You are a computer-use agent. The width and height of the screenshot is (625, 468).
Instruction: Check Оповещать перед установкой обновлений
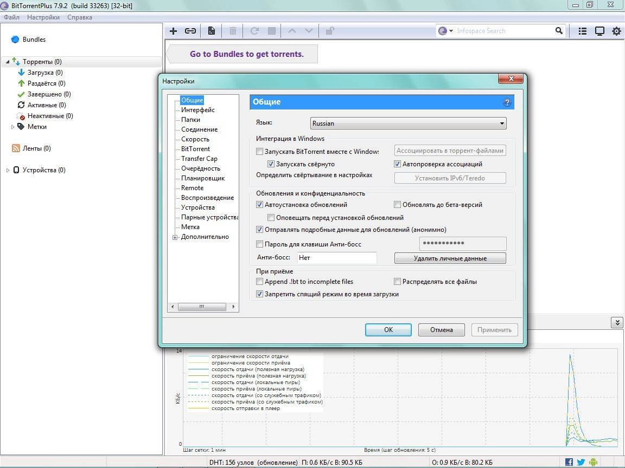click(271, 218)
